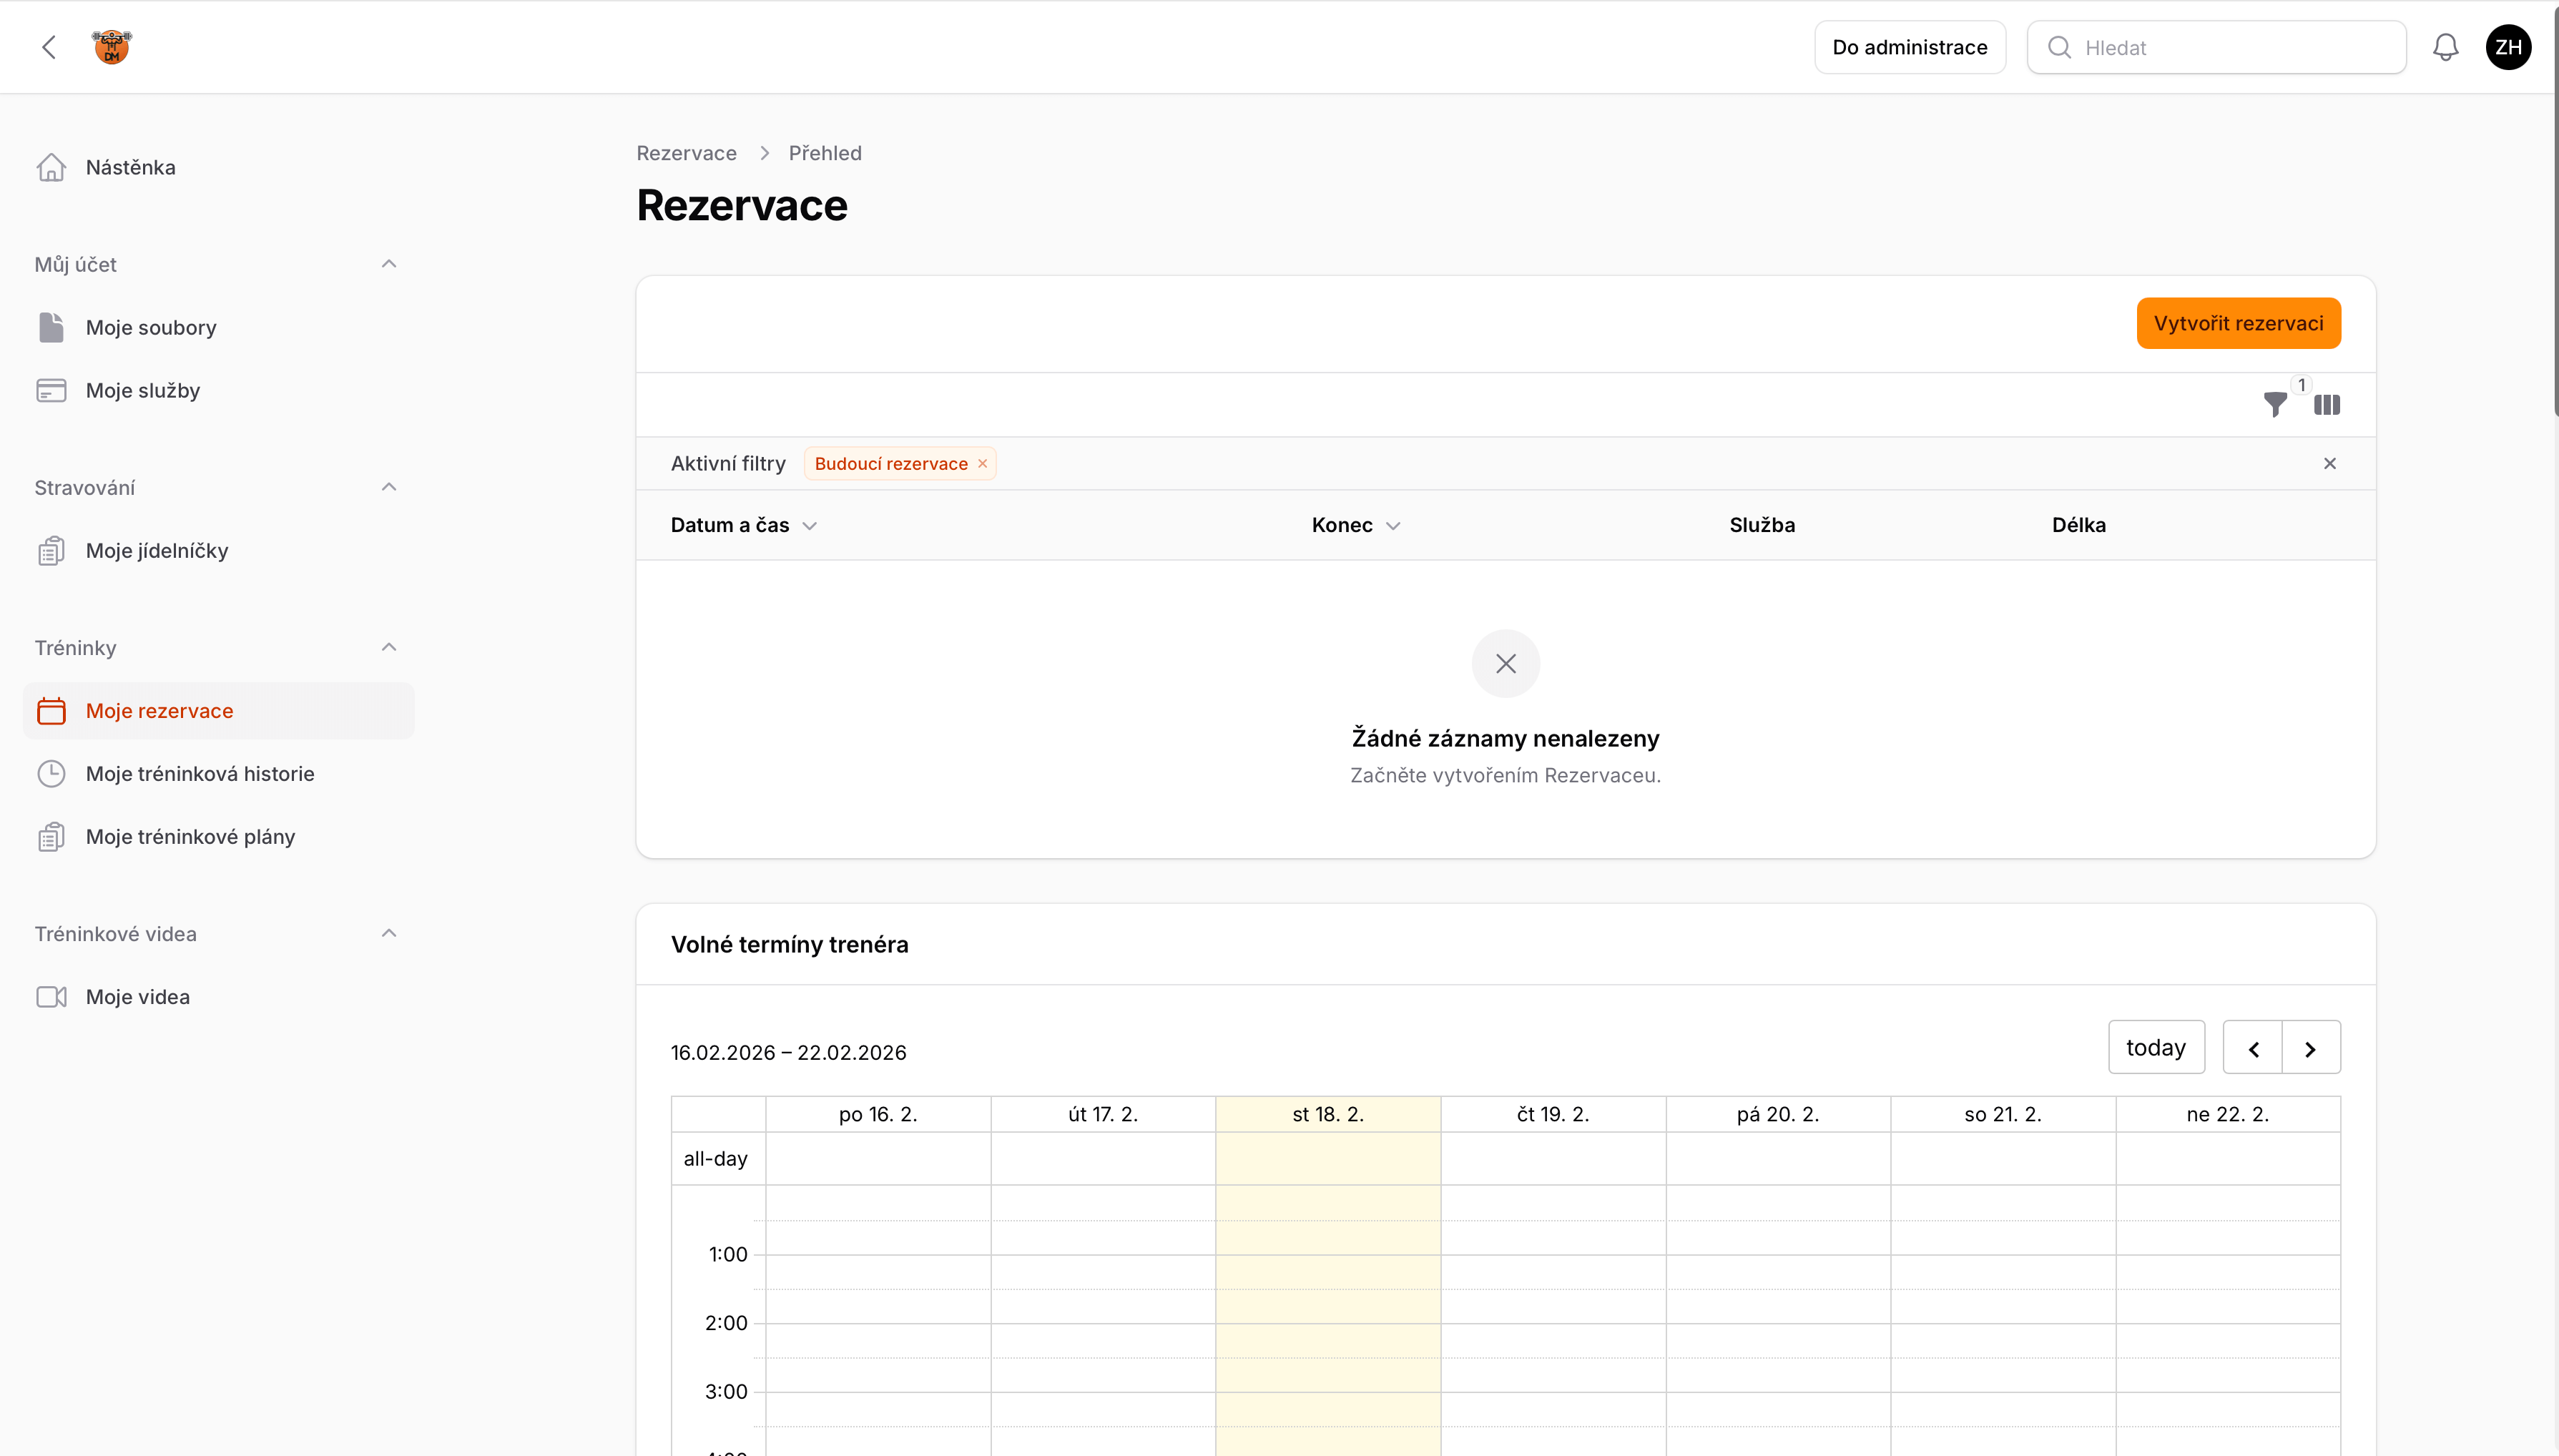Go to next calendar week
The width and height of the screenshot is (2559, 1456).
[x=2310, y=1048]
